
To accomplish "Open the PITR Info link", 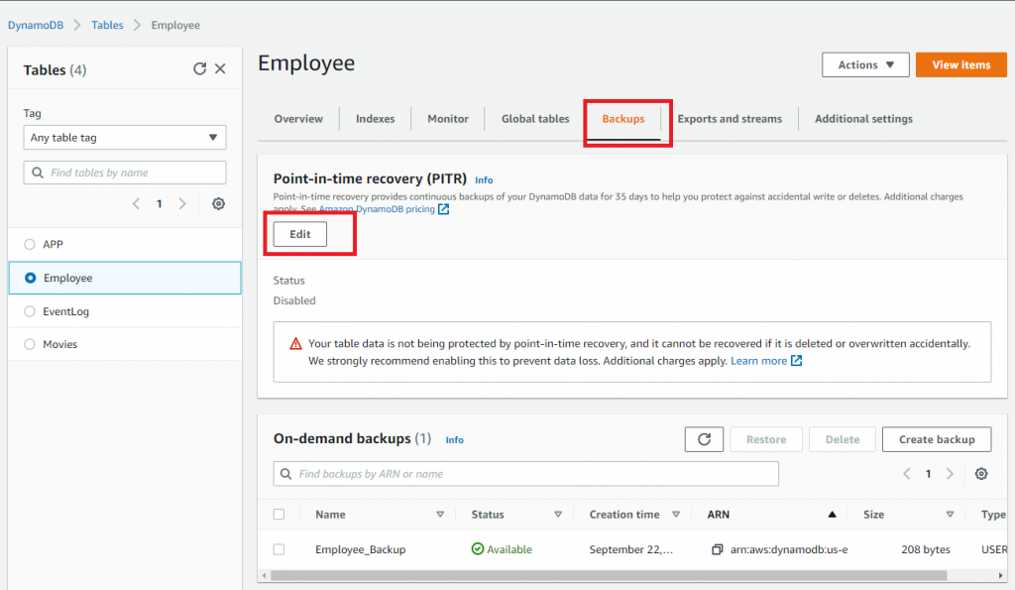I will [484, 180].
